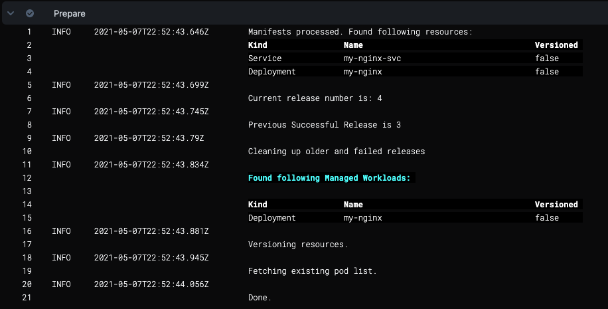The height and width of the screenshot is (309, 608).
Task: Click the 'Versioning resources.' log line
Action: [x=297, y=245]
